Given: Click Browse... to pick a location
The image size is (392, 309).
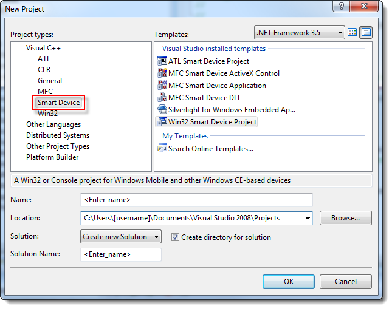Looking at the screenshot, I should [345, 218].
